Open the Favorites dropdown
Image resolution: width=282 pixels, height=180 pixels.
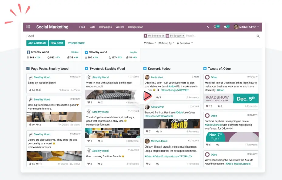pyautogui.click(x=185, y=43)
